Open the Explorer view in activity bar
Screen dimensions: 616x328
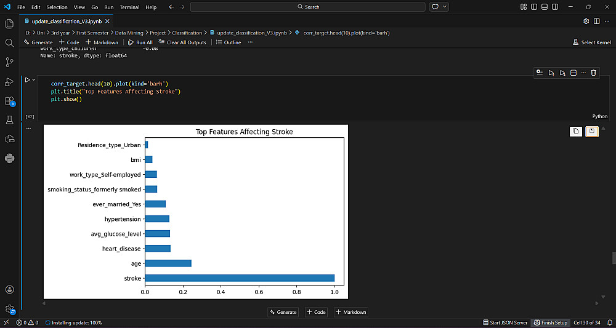(9, 23)
